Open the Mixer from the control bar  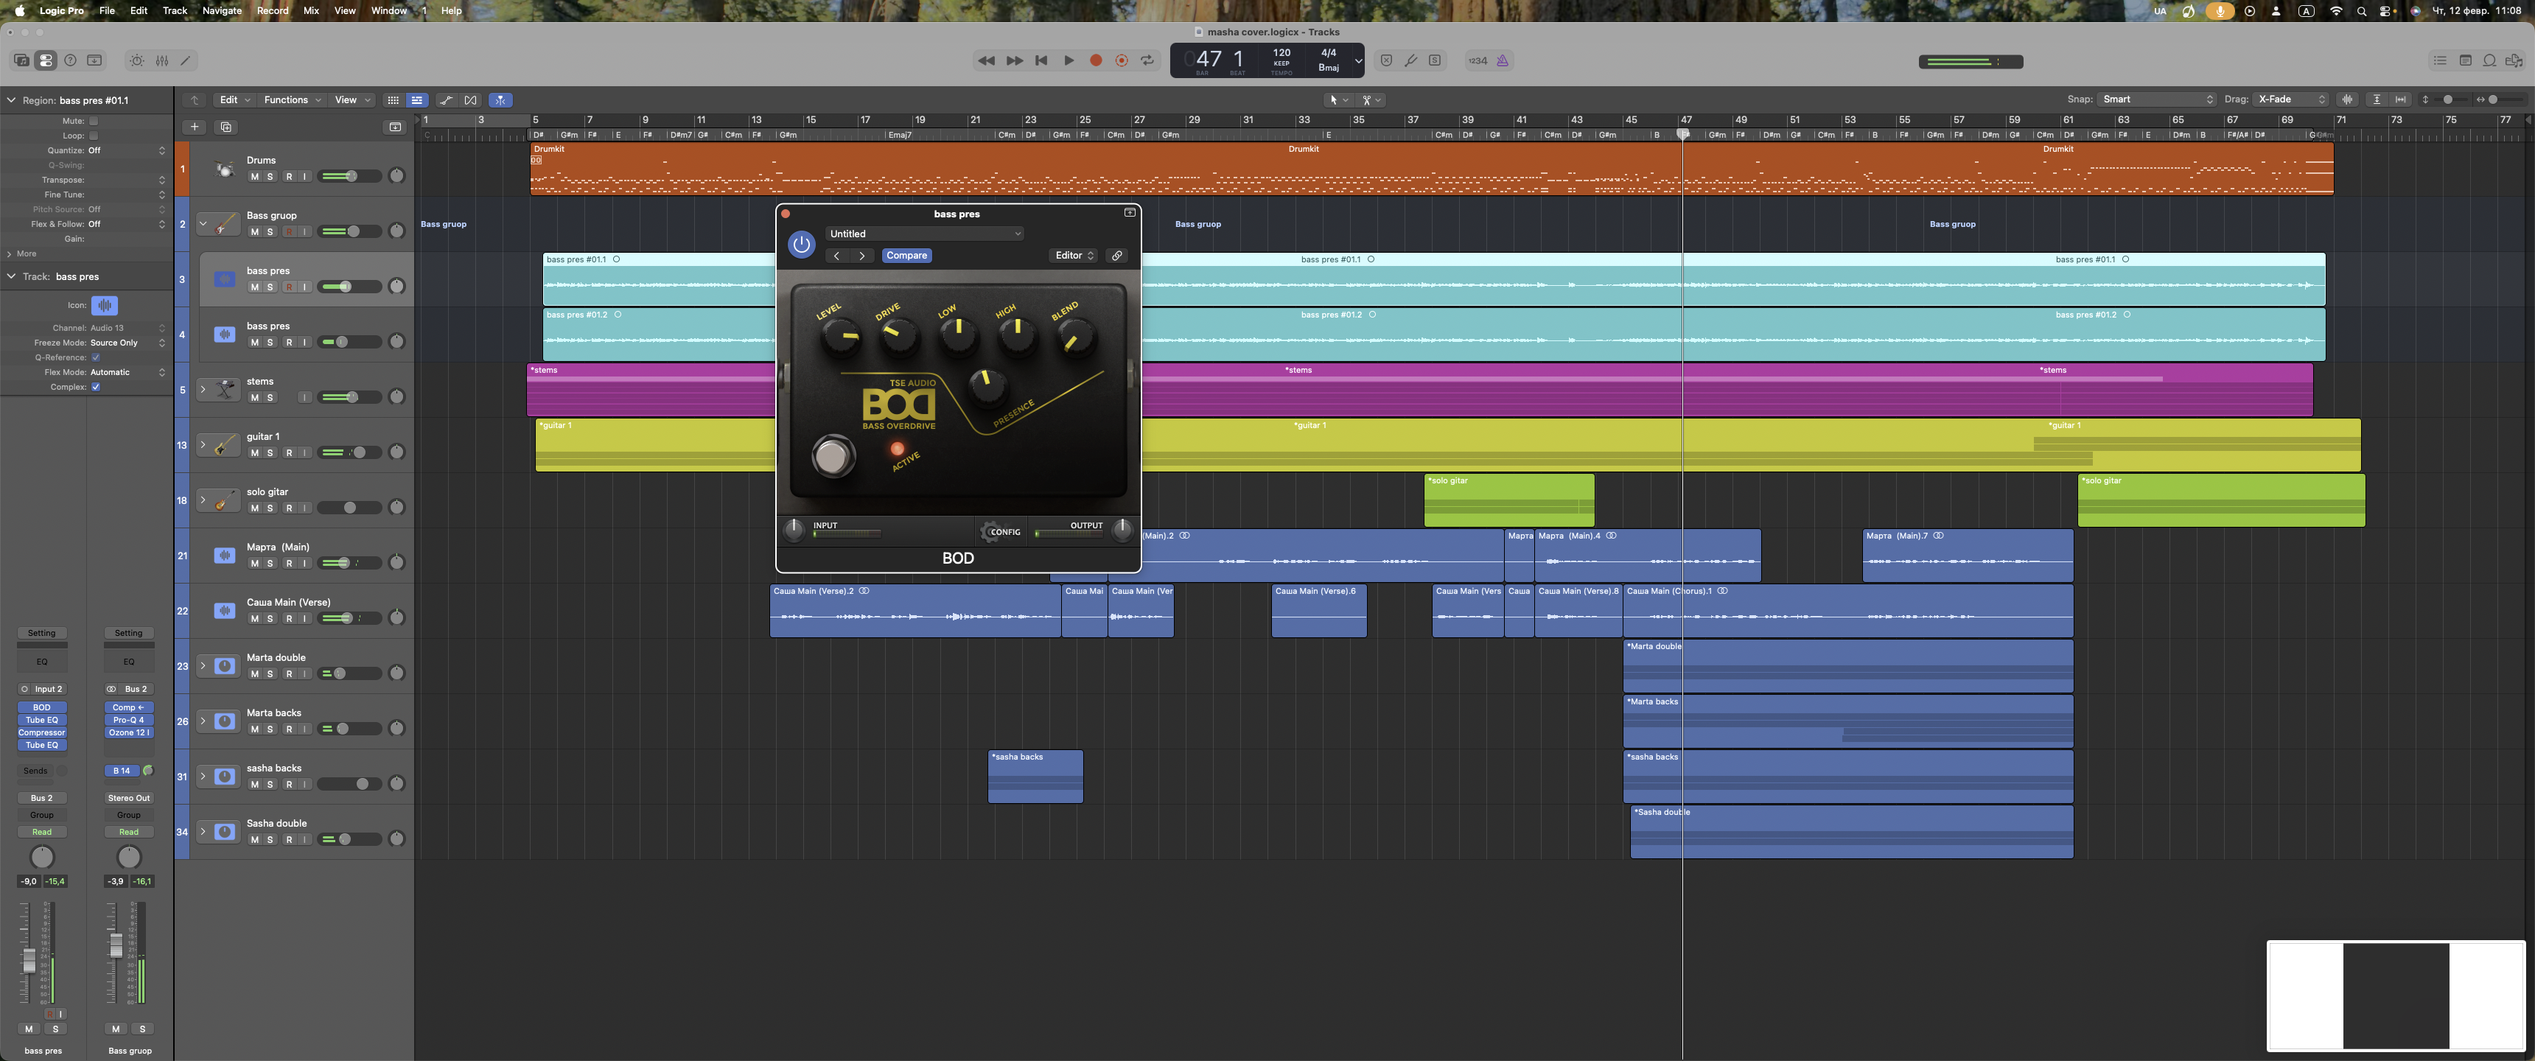pyautogui.click(x=161, y=61)
